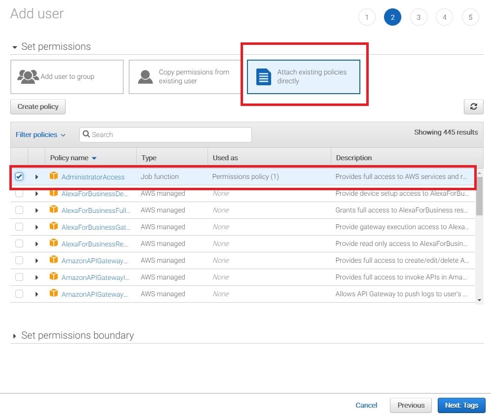Screen dimensions: 491x416
Task: Uncheck the AdministratorAccess policy checkbox
Action: point(19,176)
